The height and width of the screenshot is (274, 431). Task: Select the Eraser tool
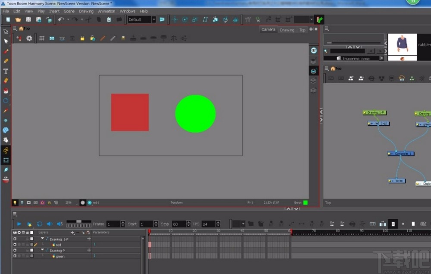[6, 81]
